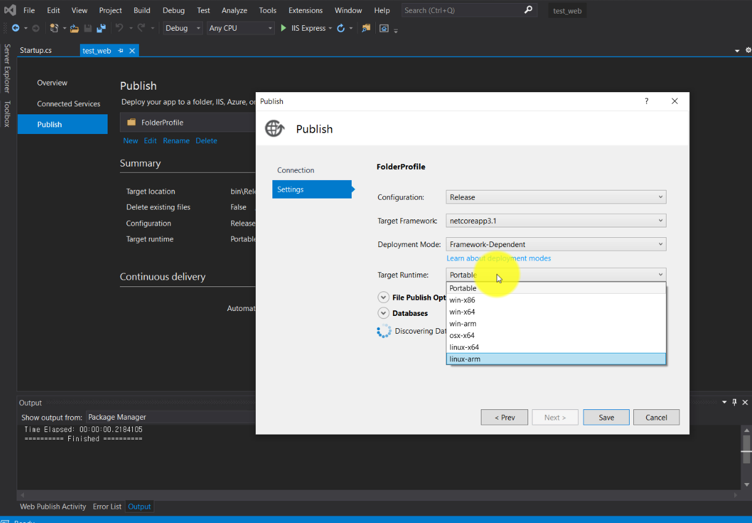Screen dimensions: 752x523
Task: Click the Rename profile link
Action: tap(176, 141)
